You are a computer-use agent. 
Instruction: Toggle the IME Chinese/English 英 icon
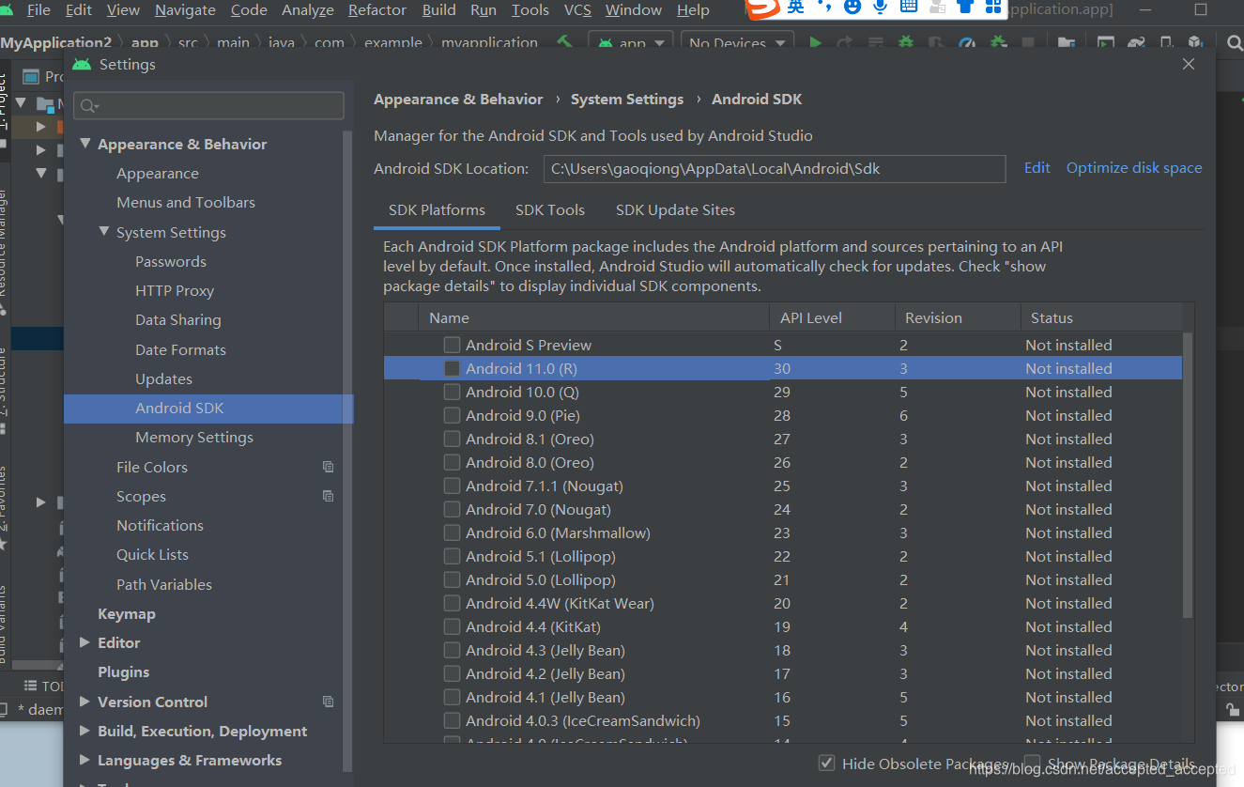(796, 8)
